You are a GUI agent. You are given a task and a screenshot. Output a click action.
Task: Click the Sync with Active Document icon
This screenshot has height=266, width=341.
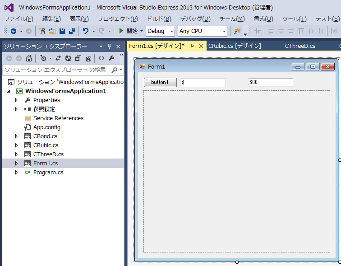point(58,58)
